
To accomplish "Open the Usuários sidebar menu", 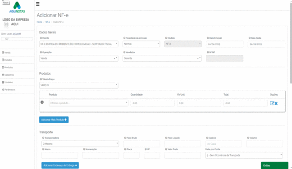I will tap(17, 82).
